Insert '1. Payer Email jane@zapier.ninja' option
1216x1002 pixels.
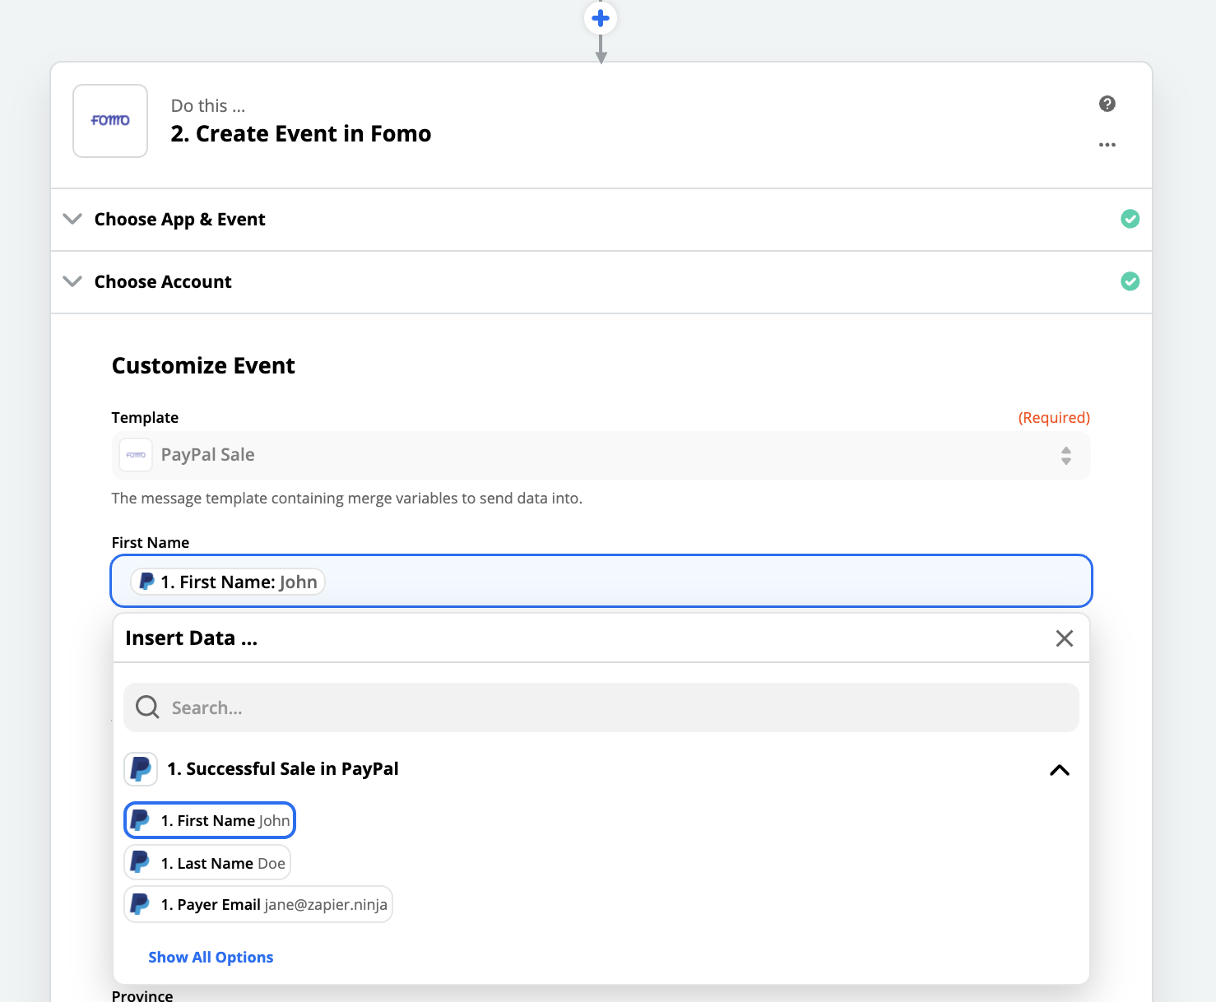point(258,904)
